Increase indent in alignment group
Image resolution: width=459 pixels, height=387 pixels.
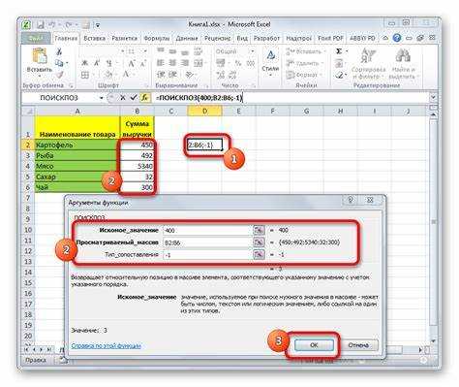[x=172, y=75]
